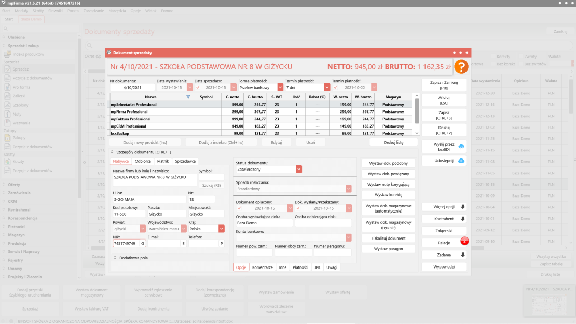Click the Zapisz i Zamknij button
This screenshot has width=576, height=324.
444,86
